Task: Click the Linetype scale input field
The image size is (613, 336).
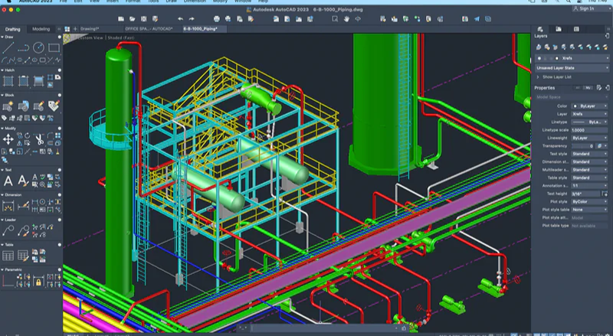Action: click(x=588, y=129)
